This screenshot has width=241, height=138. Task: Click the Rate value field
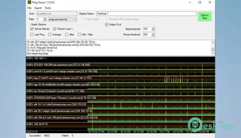(40, 19)
